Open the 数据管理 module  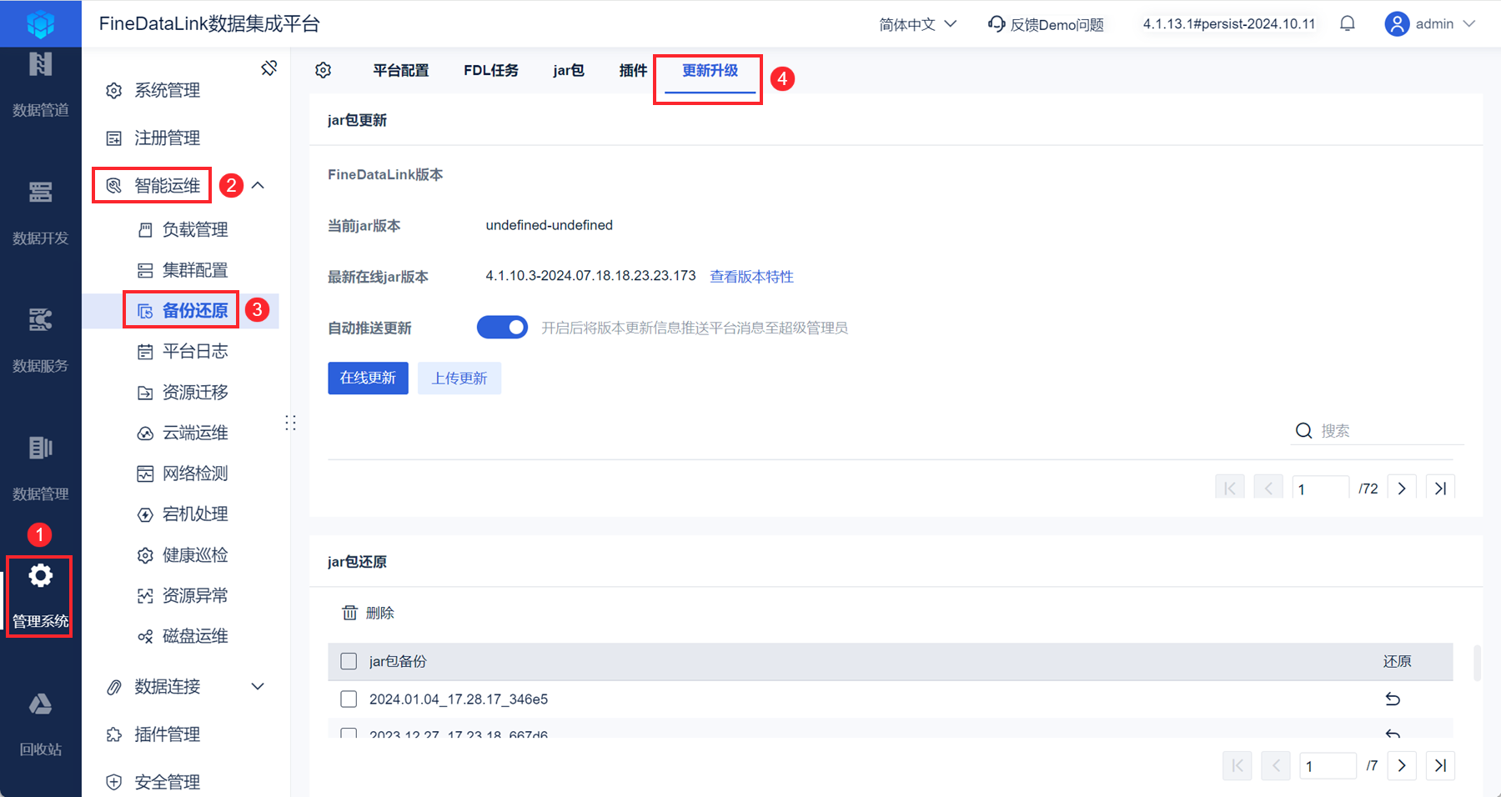click(40, 469)
